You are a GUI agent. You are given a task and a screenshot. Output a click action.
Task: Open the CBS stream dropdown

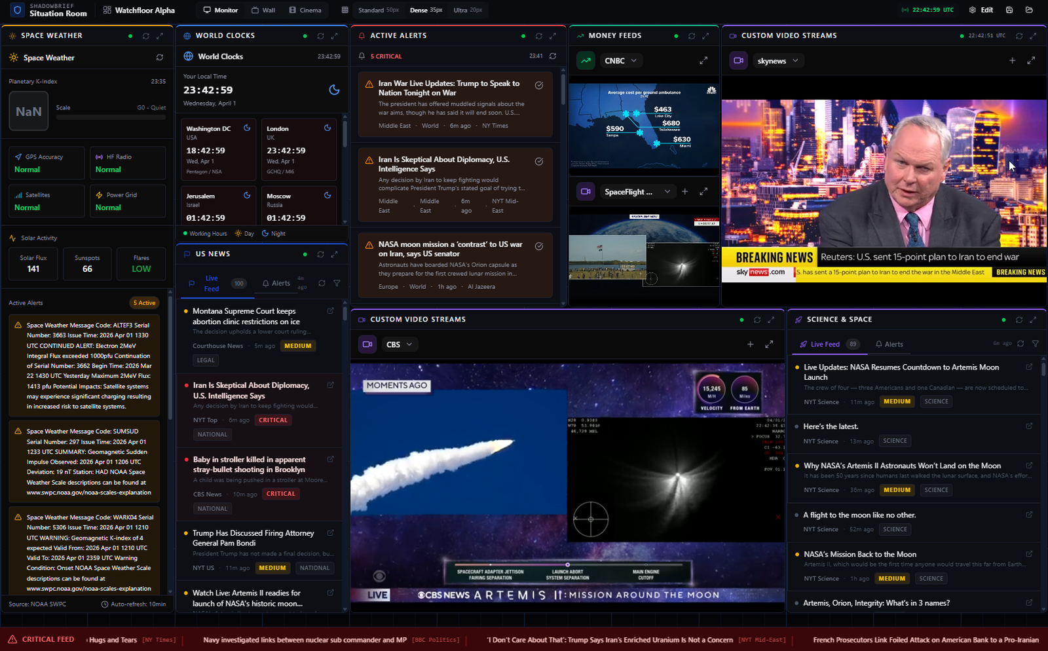399,344
